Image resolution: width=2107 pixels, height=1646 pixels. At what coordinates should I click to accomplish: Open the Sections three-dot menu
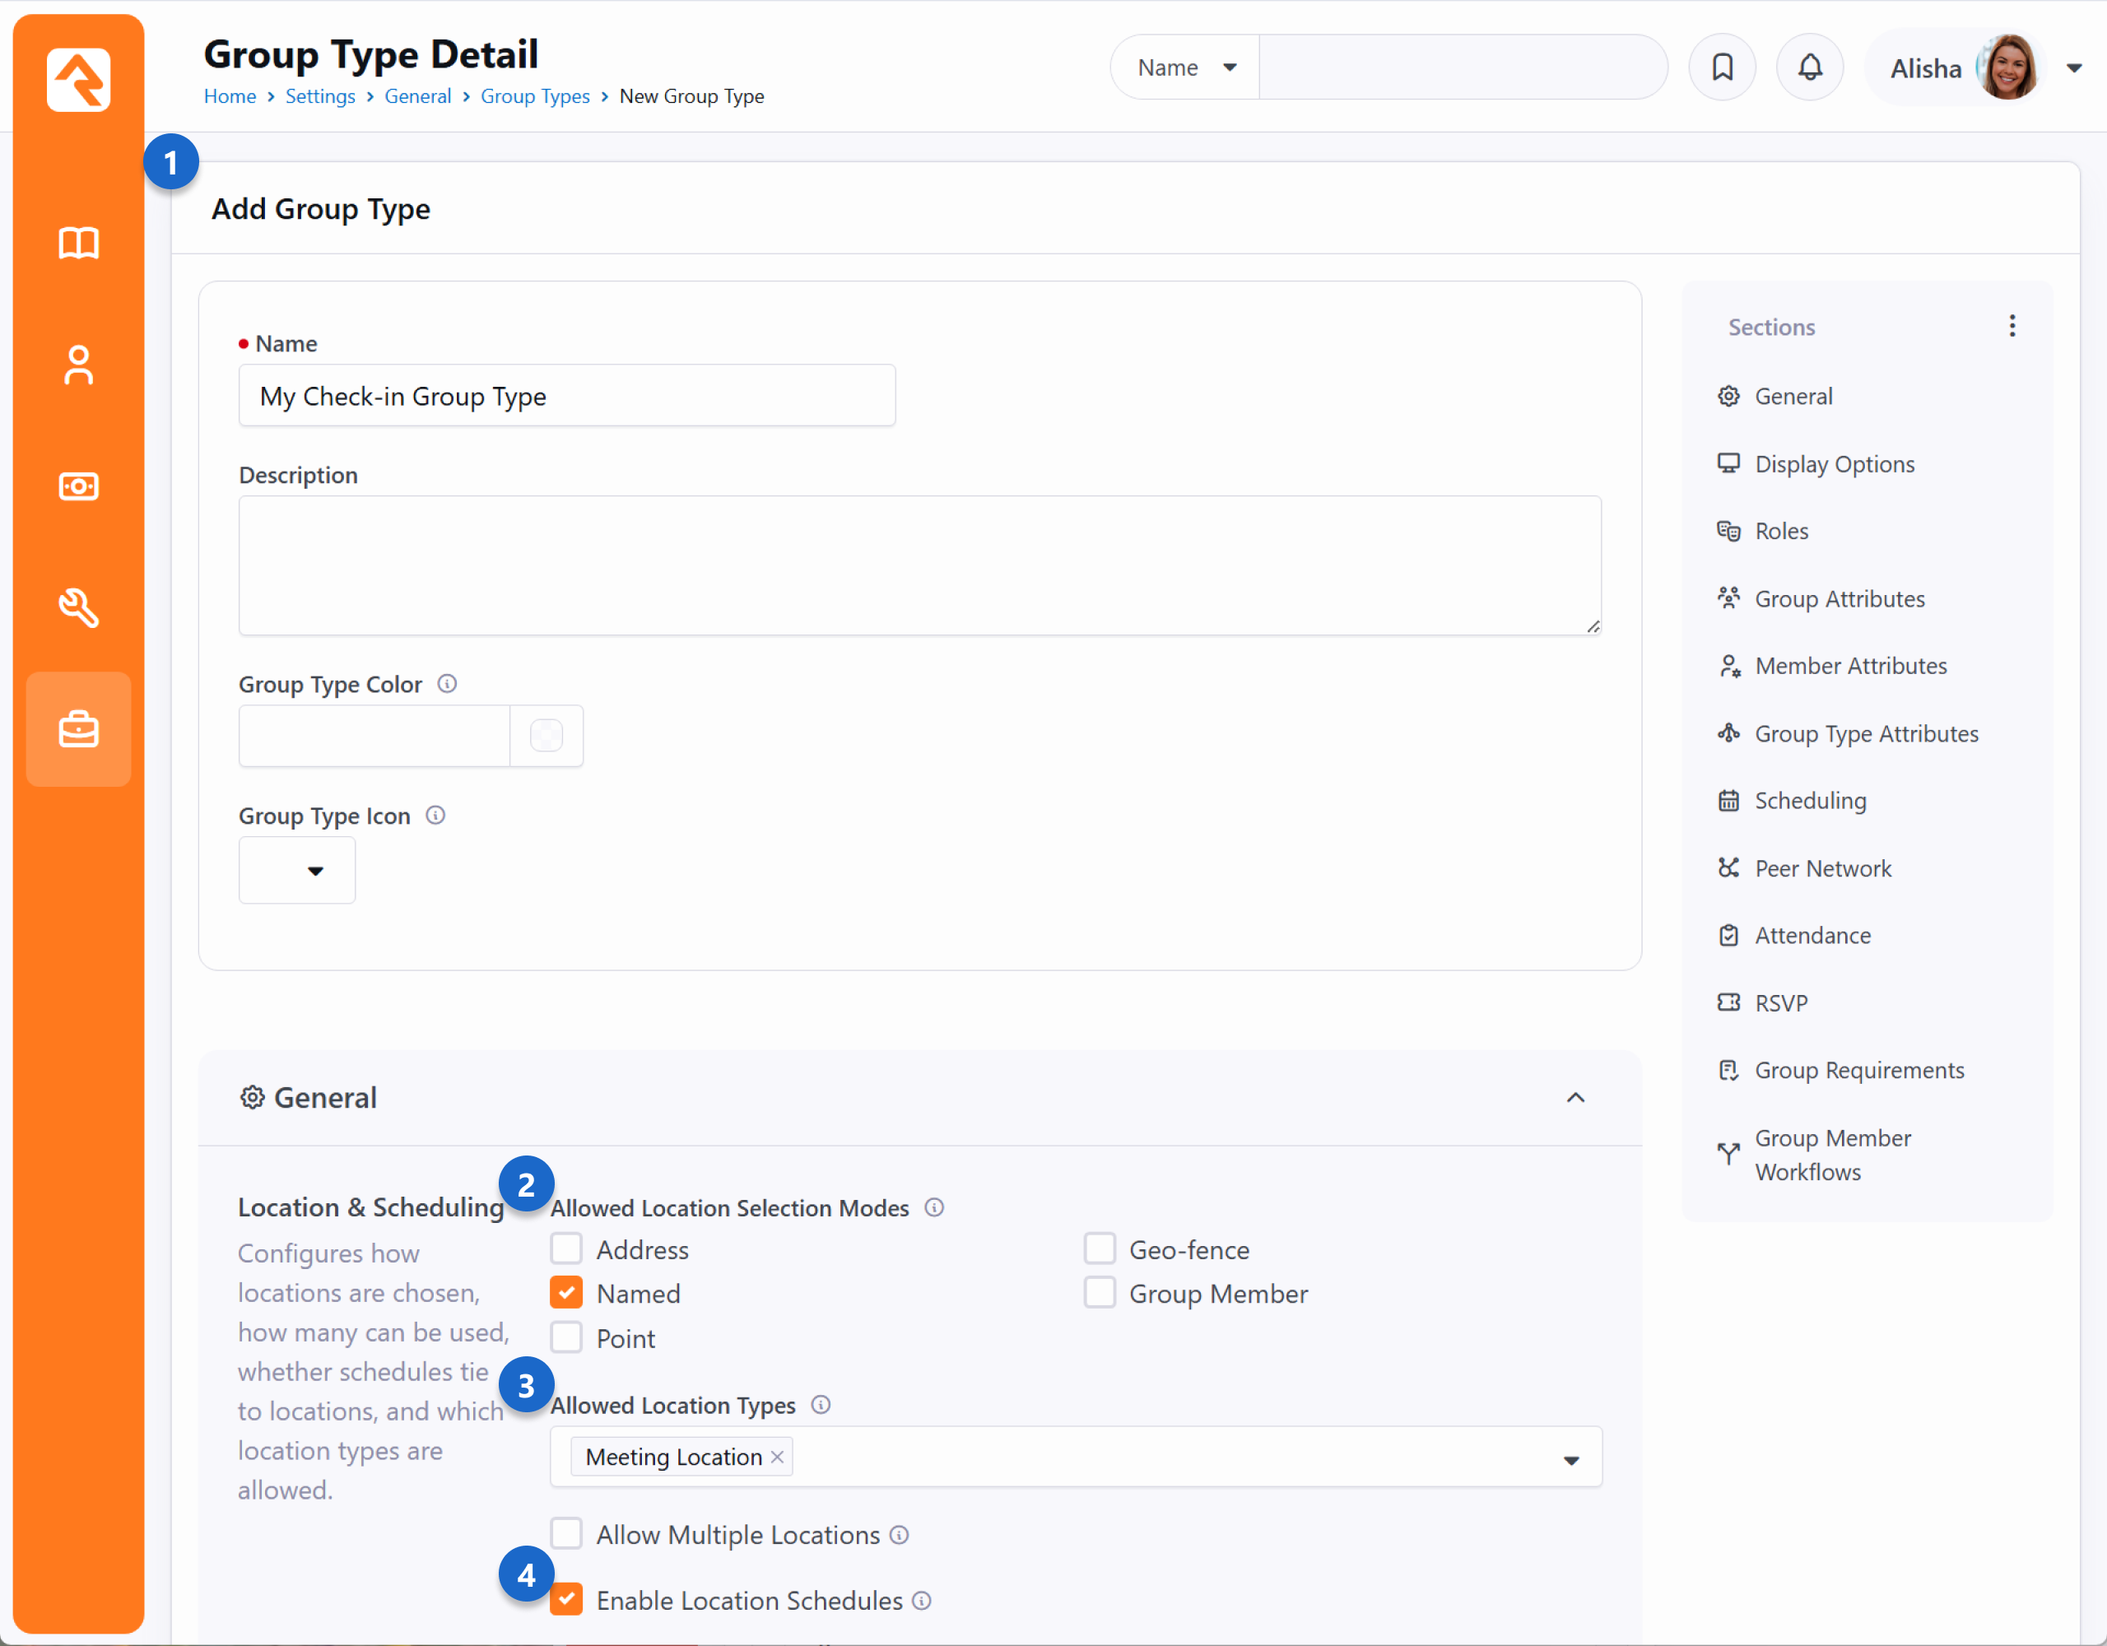click(x=2012, y=326)
